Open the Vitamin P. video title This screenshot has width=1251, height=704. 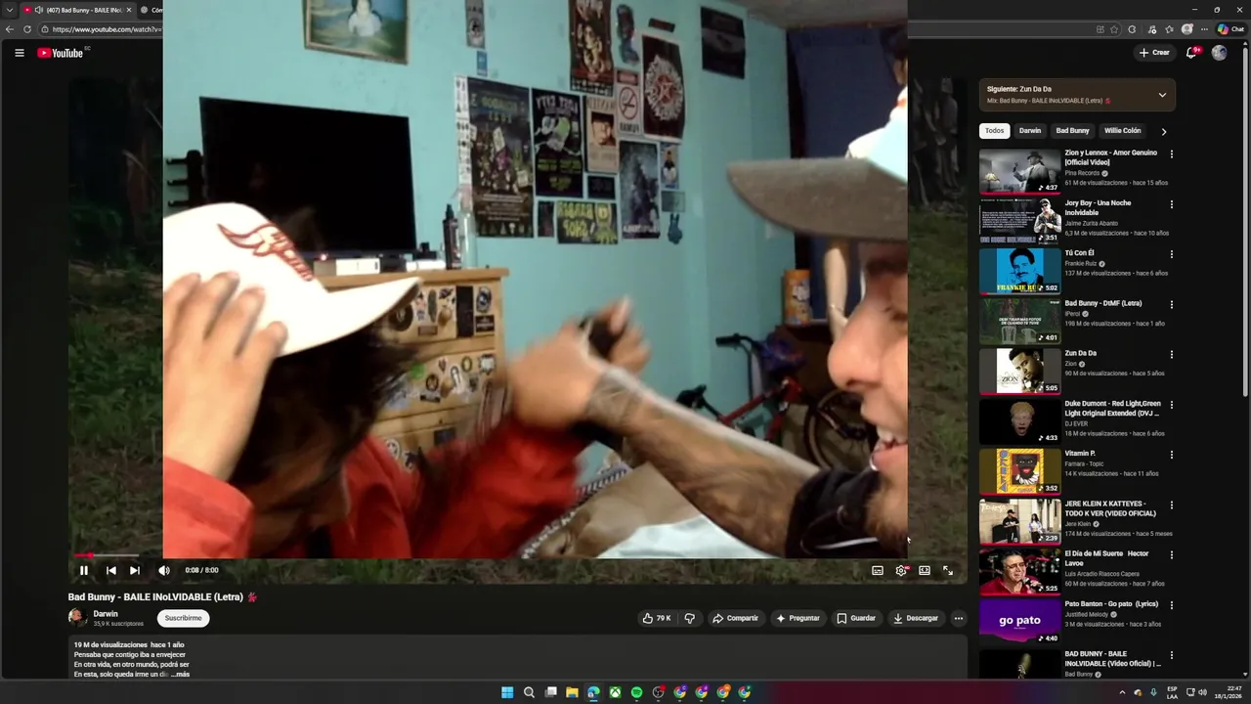[1080, 454]
